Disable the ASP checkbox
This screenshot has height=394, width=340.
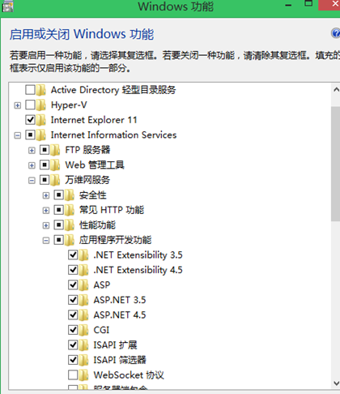tap(73, 285)
